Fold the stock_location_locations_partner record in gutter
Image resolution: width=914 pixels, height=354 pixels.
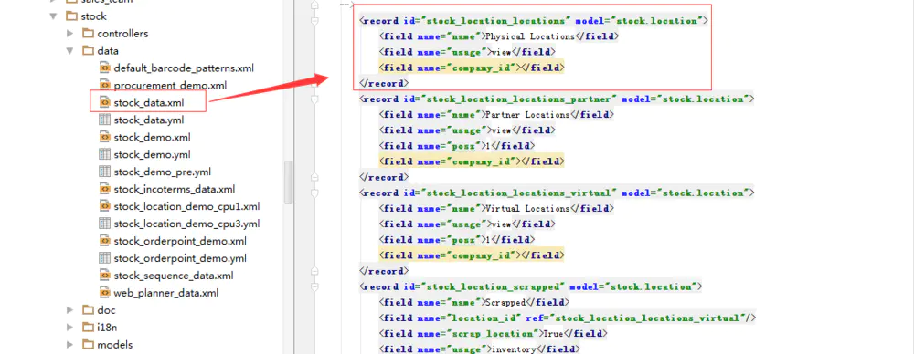pos(315,99)
